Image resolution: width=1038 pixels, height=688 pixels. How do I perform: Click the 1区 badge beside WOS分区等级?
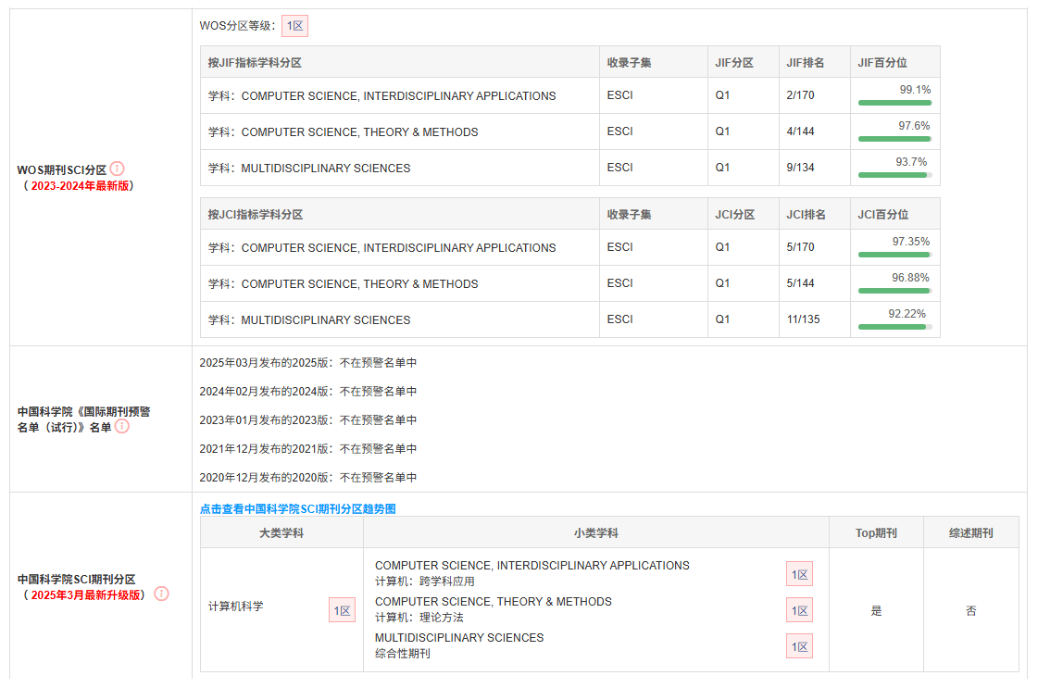tap(294, 26)
